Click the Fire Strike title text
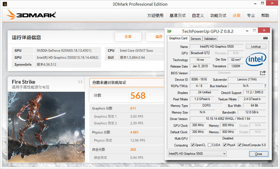The height and width of the screenshot is (169, 280). click(x=23, y=82)
